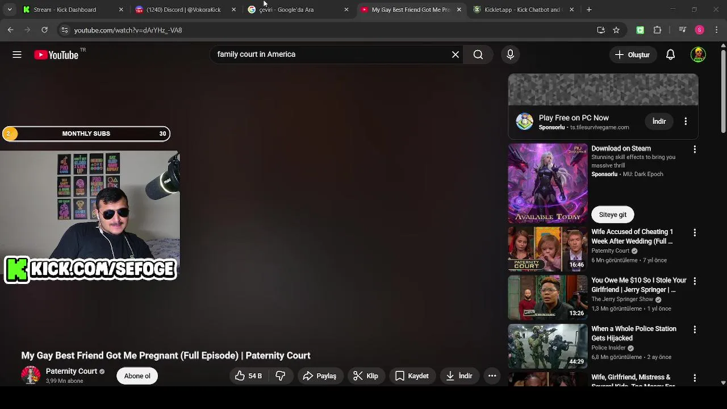Image resolution: width=727 pixels, height=409 pixels.
Task: Dislike the video with thumbs down
Action: click(x=281, y=376)
